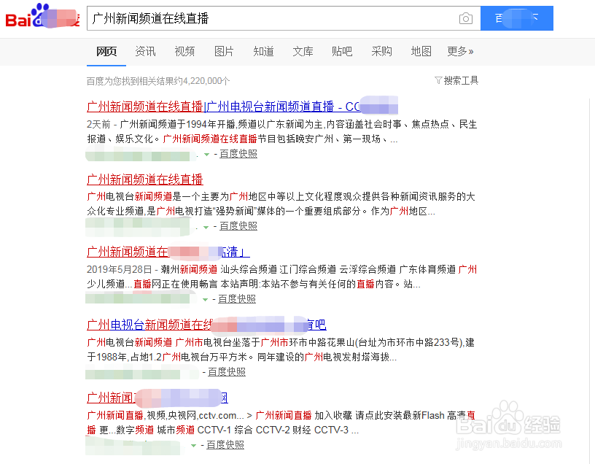
Task: Expand green arrow under first result
Action: coord(207,155)
